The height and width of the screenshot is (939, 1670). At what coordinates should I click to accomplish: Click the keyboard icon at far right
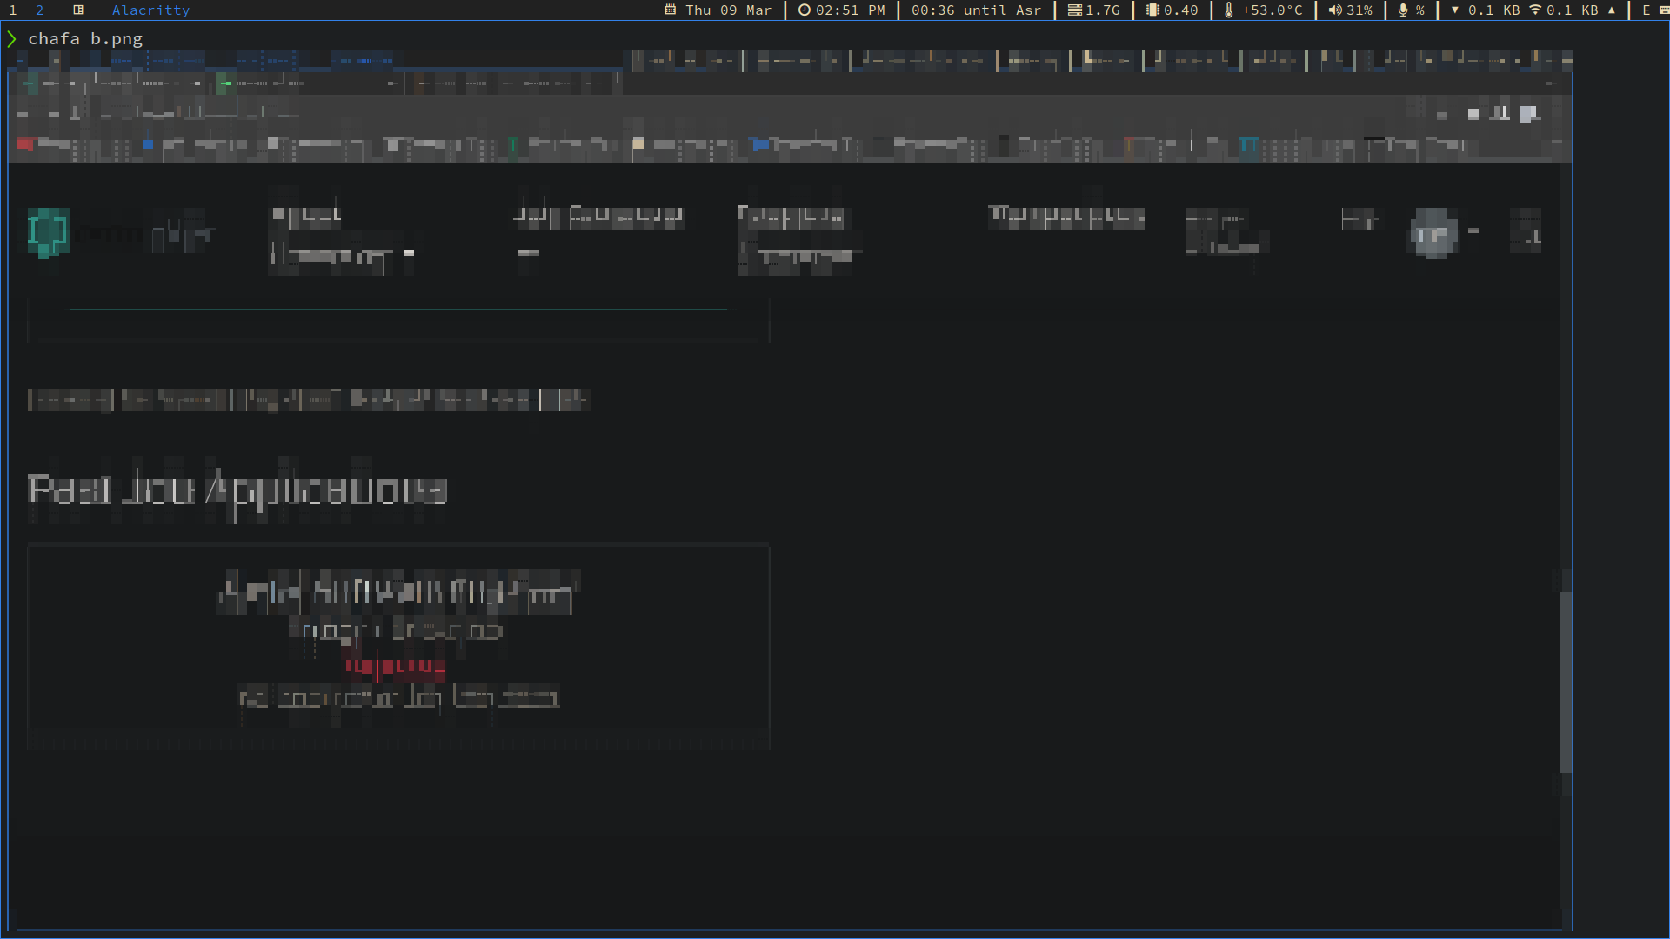[x=1662, y=10]
